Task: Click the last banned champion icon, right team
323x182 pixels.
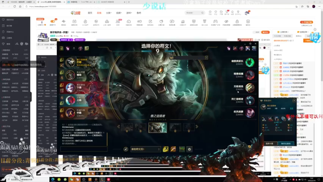Action: (x=254, y=48)
